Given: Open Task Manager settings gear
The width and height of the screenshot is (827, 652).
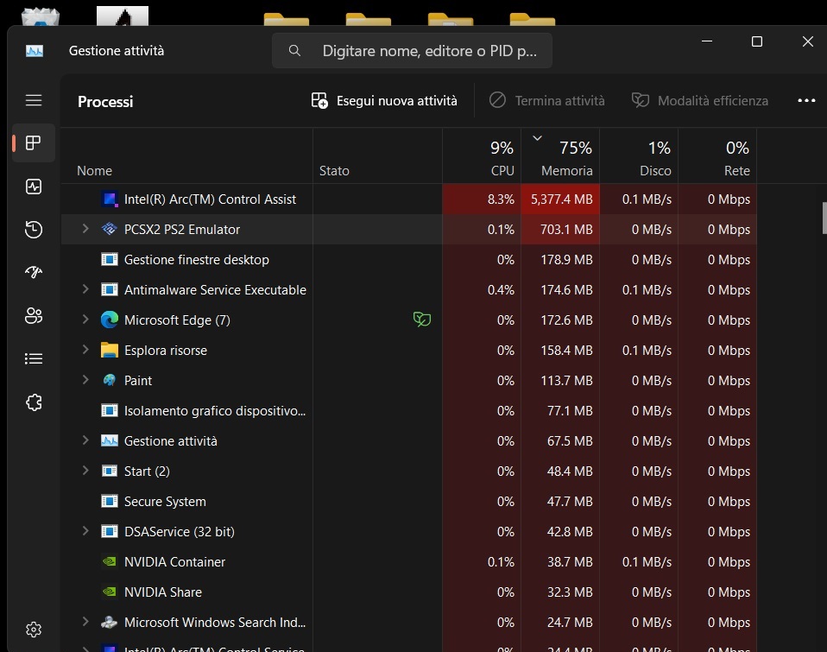Looking at the screenshot, I should (x=34, y=630).
